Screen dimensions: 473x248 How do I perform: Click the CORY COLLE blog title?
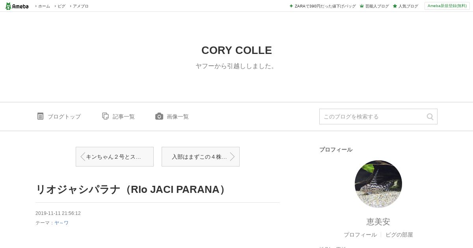(236, 50)
